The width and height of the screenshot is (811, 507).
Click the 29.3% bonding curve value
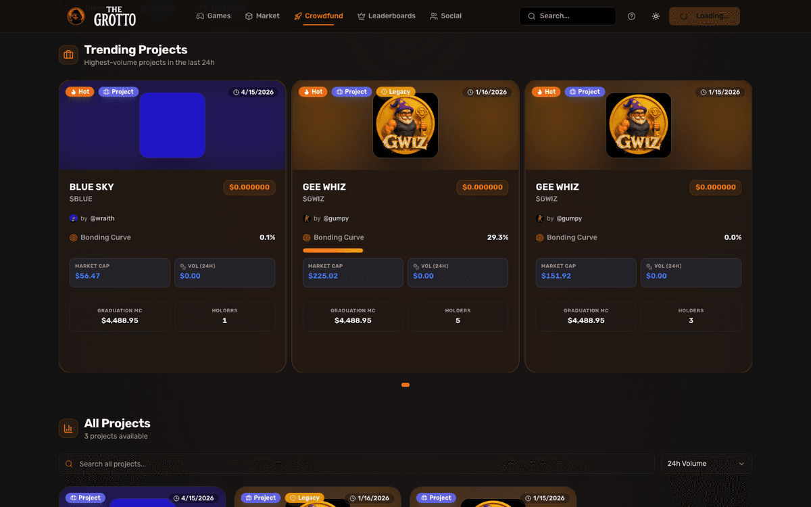(x=497, y=238)
